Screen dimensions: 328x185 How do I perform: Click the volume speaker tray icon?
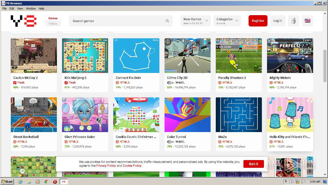[x=291, y=182]
